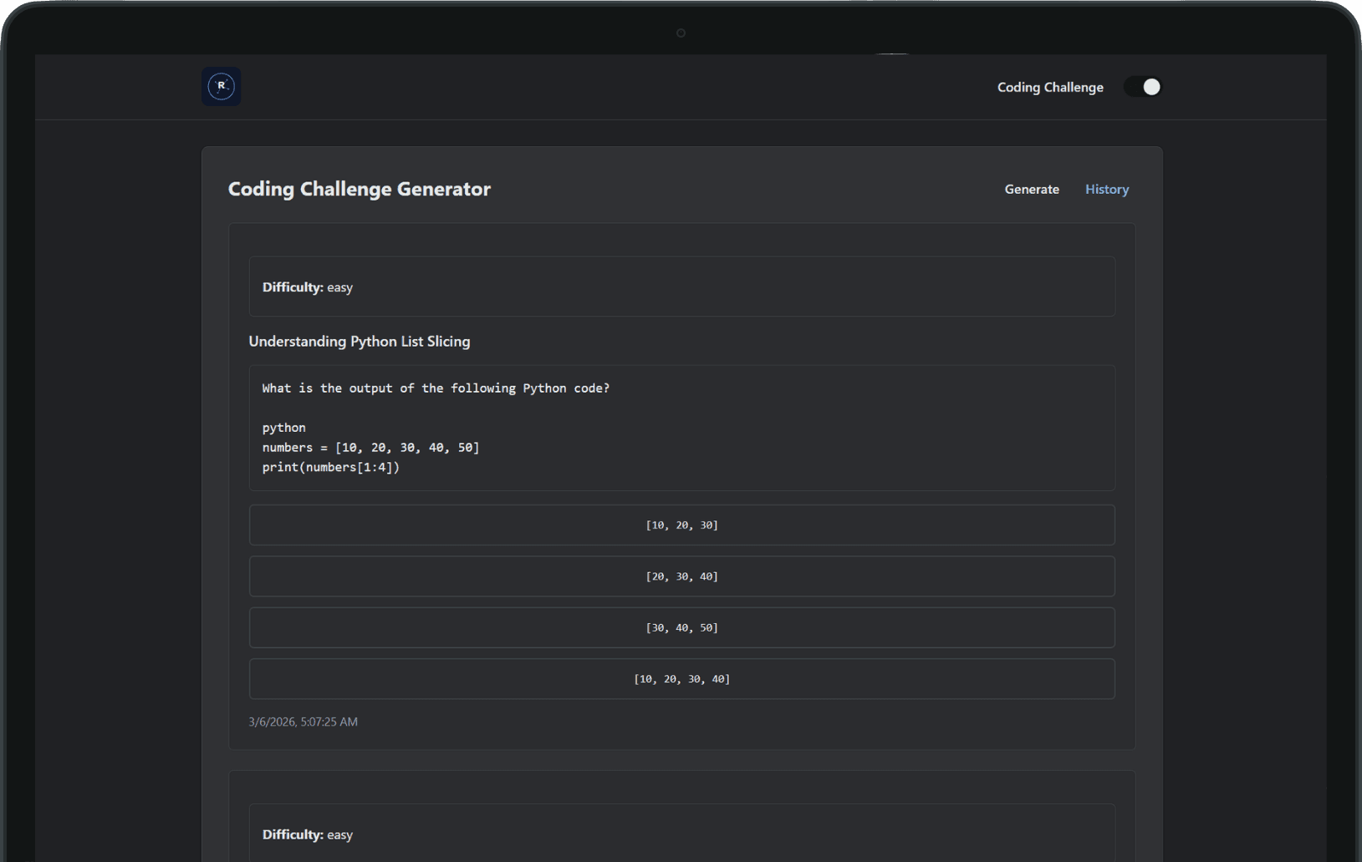Click the circular R logo icon
Image resolution: width=1362 pixels, height=862 pixels.
pyautogui.click(x=220, y=86)
